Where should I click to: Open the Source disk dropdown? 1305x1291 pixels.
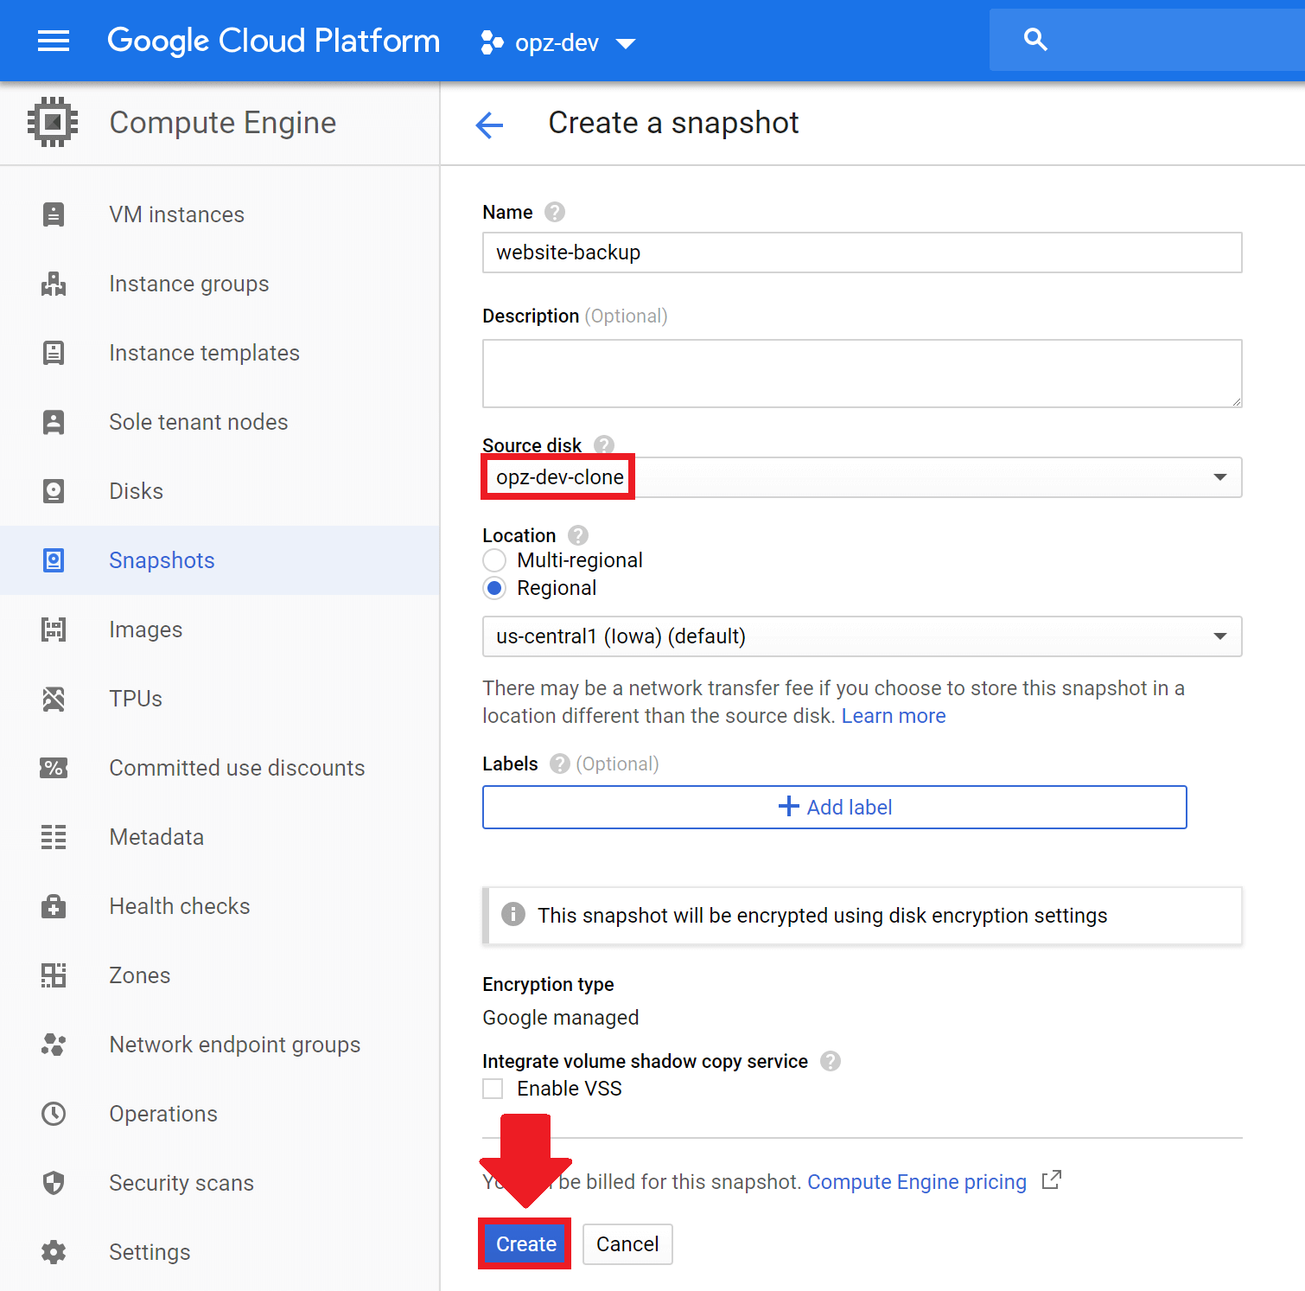[862, 477]
